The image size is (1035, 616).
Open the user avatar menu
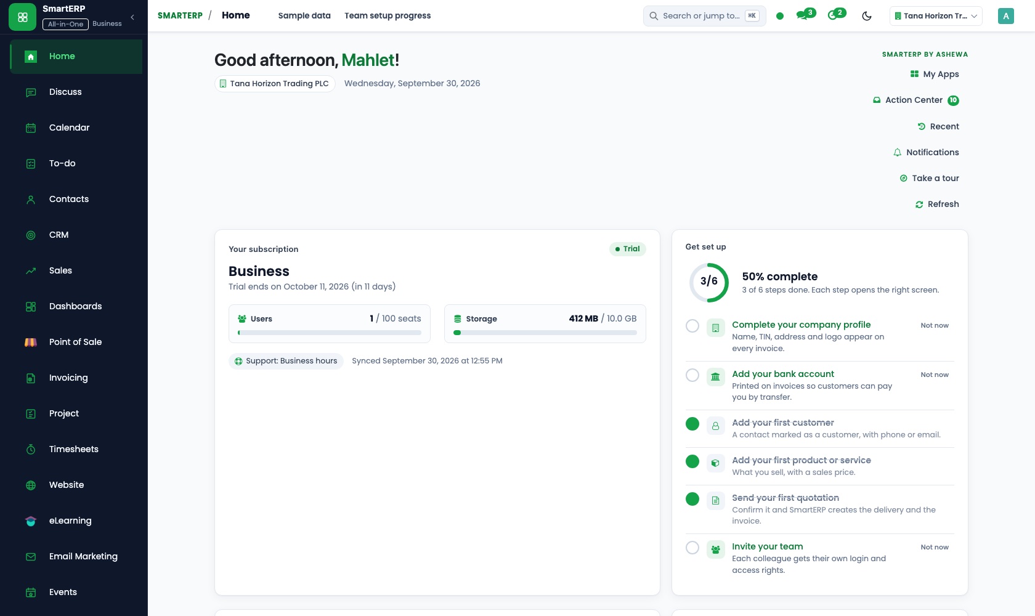(1005, 16)
